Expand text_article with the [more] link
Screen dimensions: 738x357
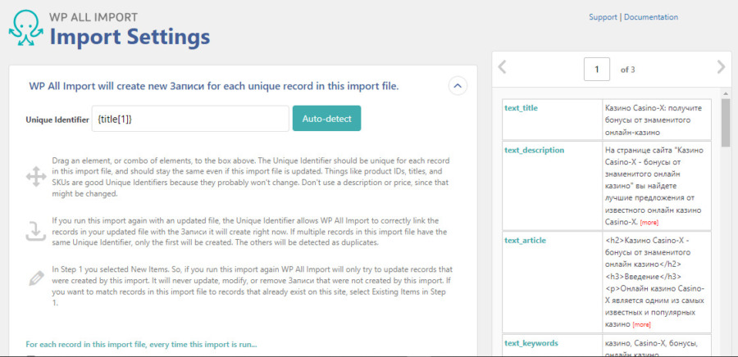(642, 324)
